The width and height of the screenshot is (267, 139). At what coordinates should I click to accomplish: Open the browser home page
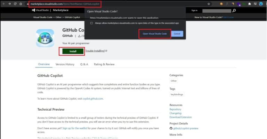tap(21, 4)
